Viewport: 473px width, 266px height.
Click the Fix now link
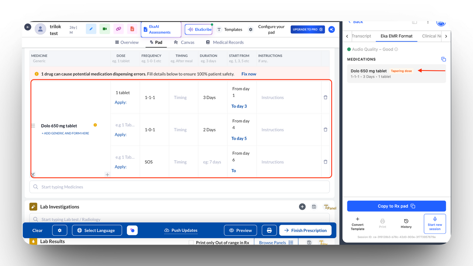coord(249,74)
